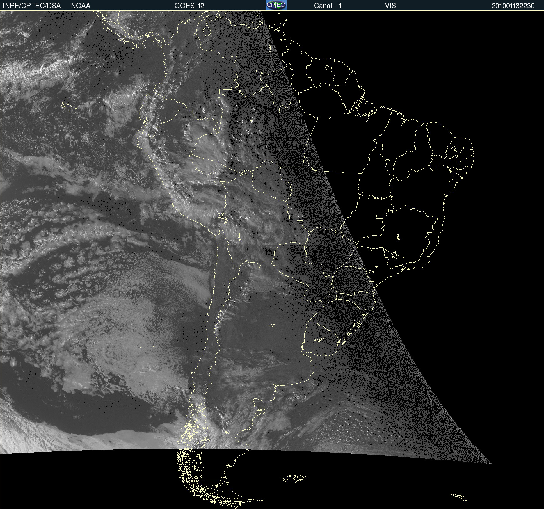This screenshot has height=509, width=544.
Task: Click the 201001132230 timestamp
Action: click(513, 6)
